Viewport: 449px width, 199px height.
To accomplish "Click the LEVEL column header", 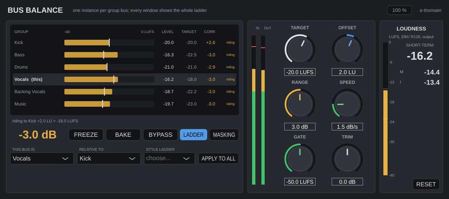I will coord(168,32).
